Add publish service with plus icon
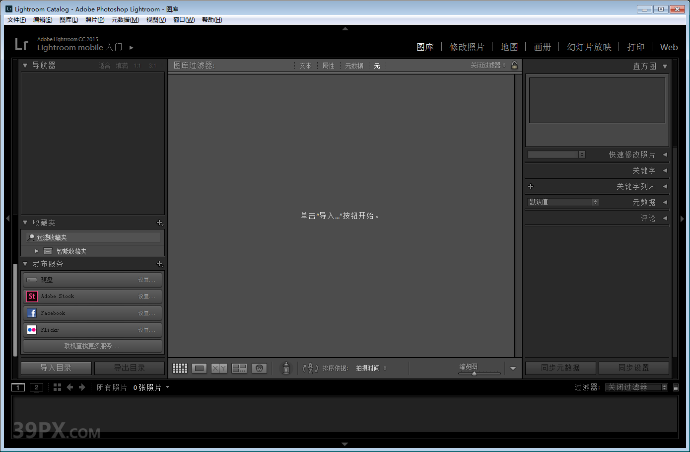 [160, 264]
